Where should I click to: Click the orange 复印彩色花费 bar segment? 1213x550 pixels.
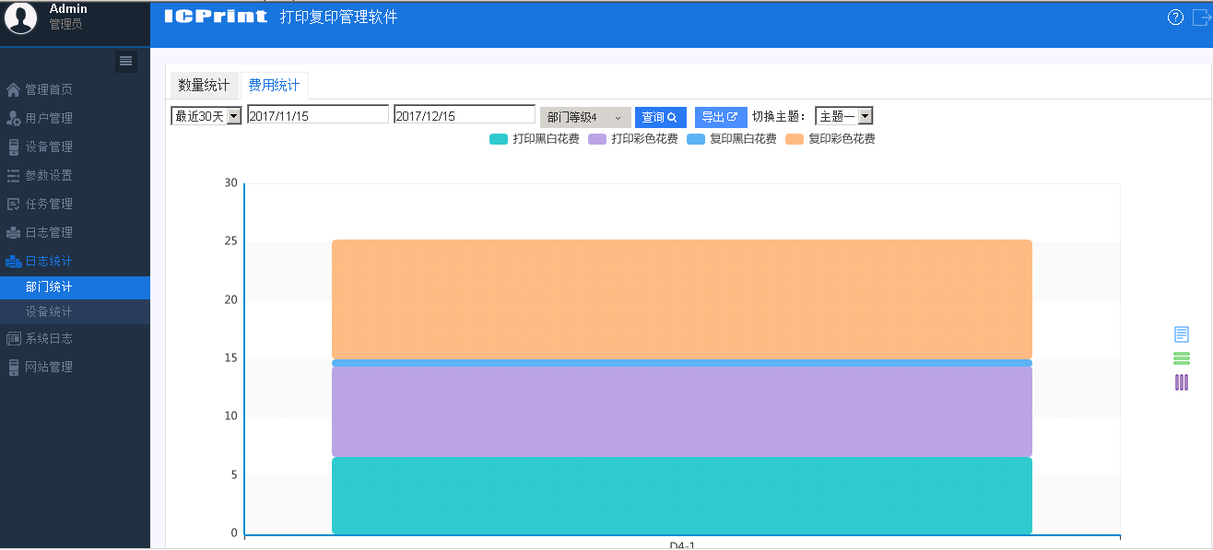point(682,299)
